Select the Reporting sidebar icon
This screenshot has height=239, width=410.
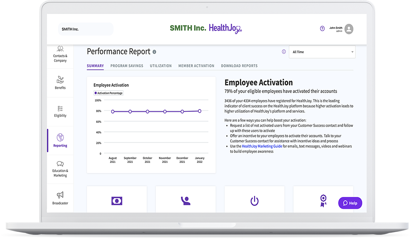[x=60, y=138]
